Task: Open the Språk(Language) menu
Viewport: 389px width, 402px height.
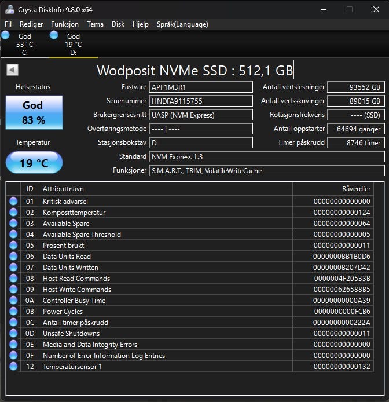Action: [x=182, y=24]
